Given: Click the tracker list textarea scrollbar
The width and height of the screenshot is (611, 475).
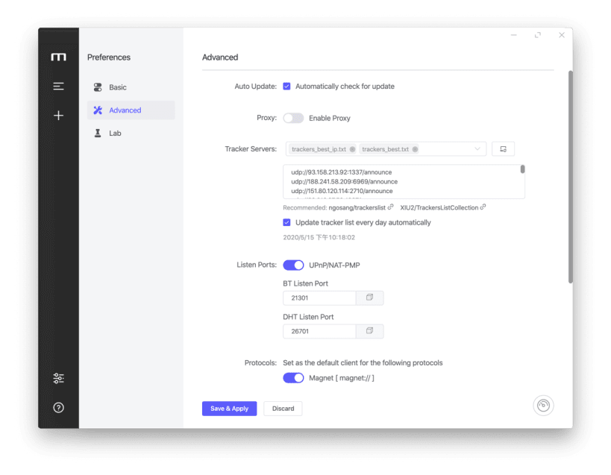Looking at the screenshot, I should point(522,169).
